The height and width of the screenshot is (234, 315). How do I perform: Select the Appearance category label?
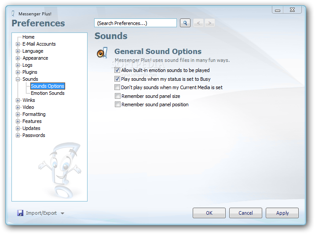point(35,58)
